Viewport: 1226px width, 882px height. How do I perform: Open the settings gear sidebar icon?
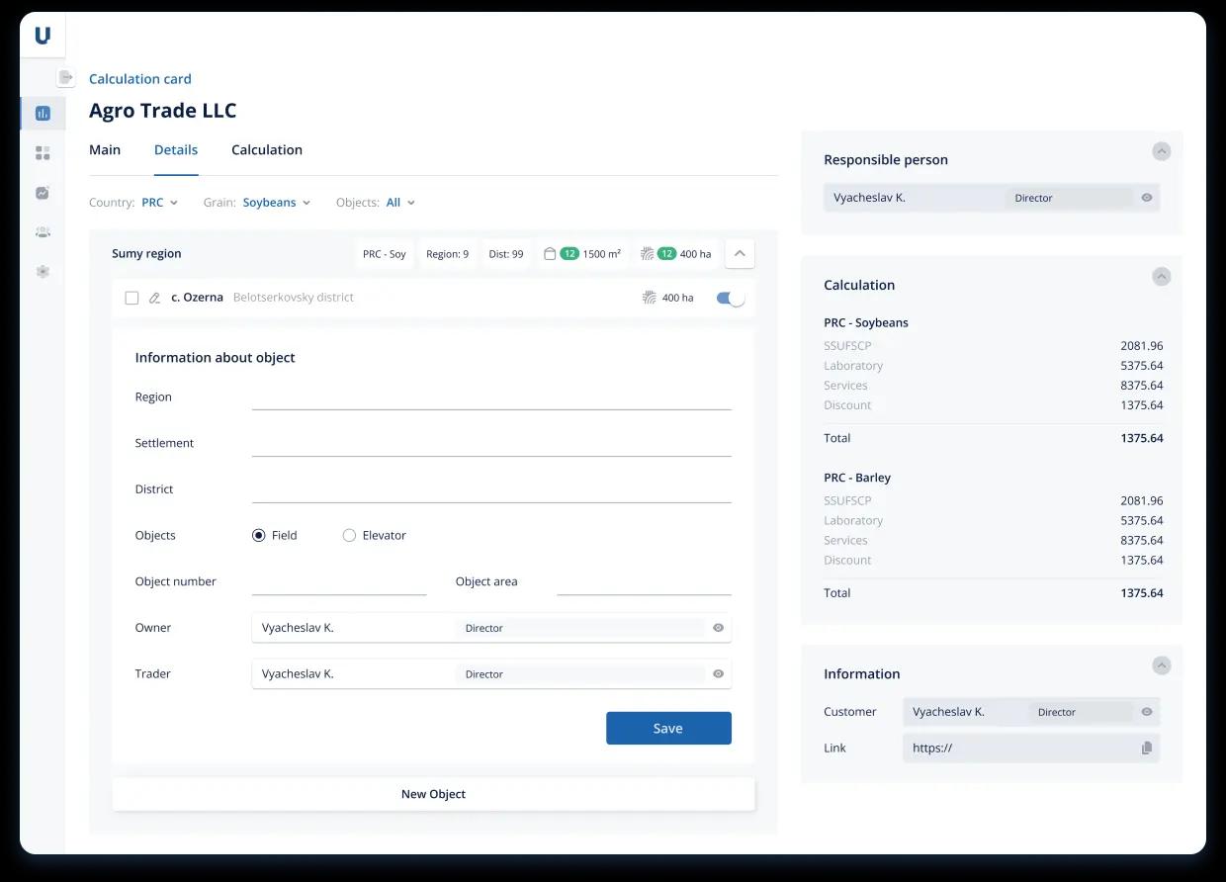(x=43, y=272)
